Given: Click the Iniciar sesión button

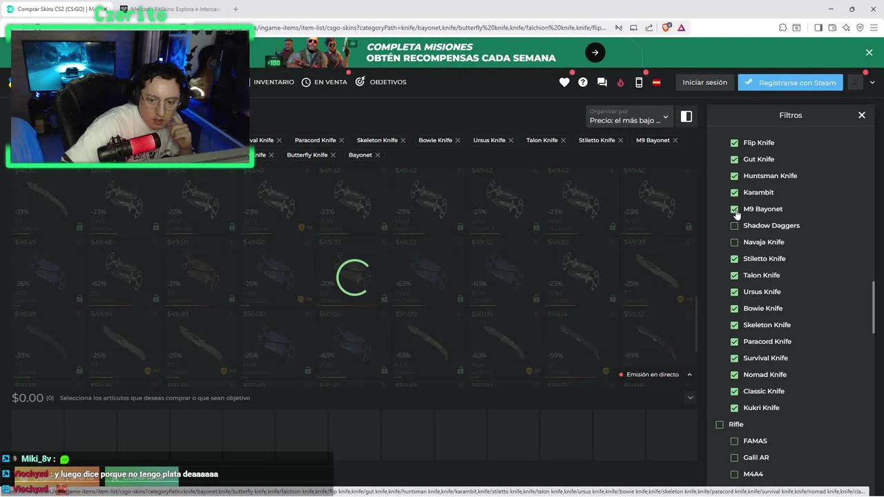Looking at the screenshot, I should [x=704, y=82].
